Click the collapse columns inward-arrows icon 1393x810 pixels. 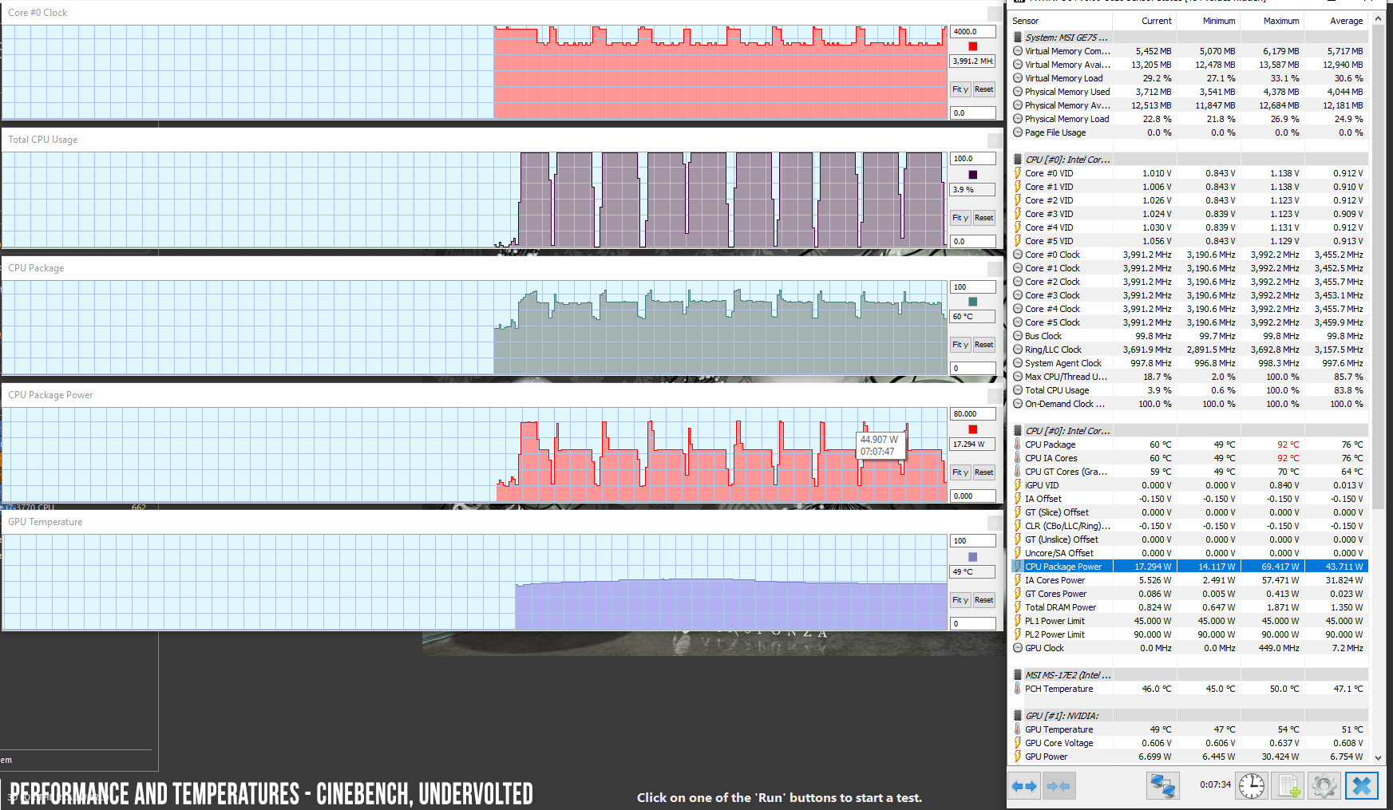click(x=1058, y=786)
